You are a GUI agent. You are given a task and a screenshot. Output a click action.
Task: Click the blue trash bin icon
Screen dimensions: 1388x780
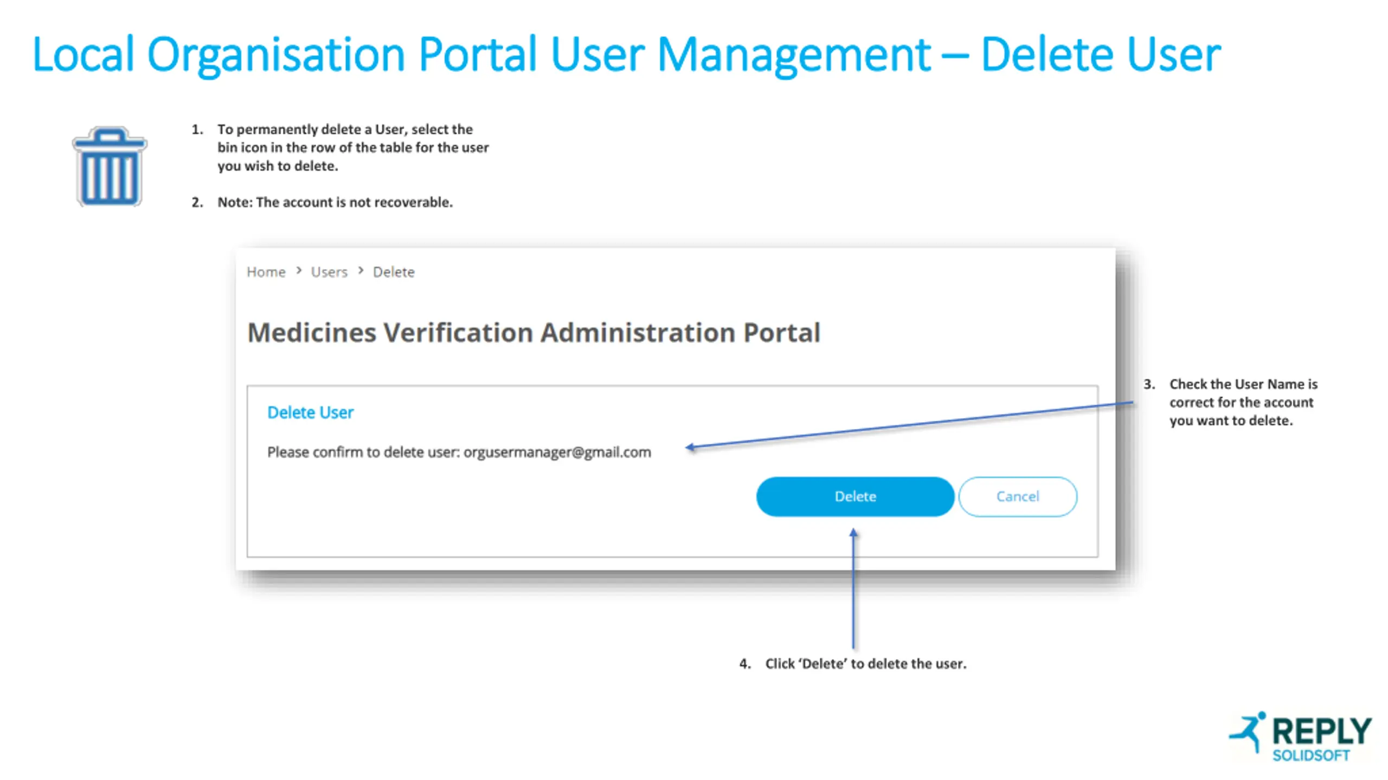[110, 166]
